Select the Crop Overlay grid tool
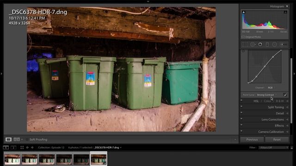This screenshot has width=296, height=166. 245,44
